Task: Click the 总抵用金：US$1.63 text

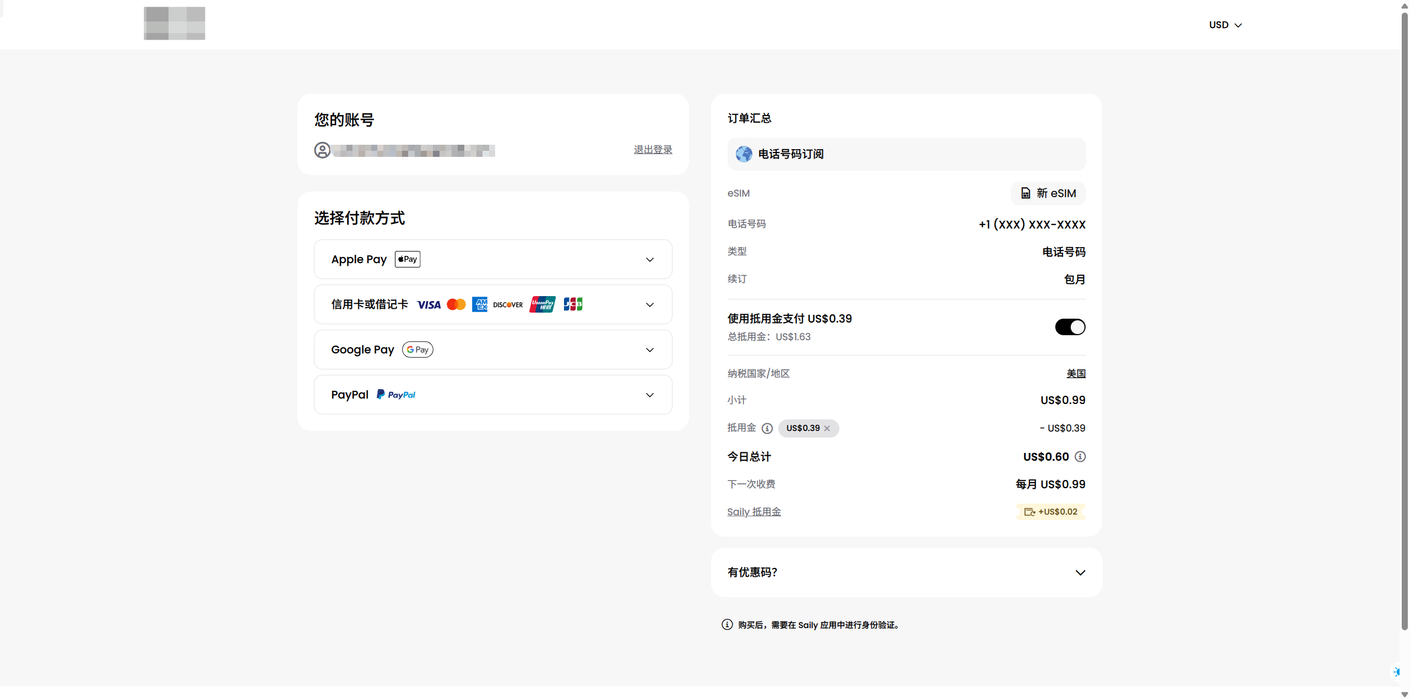Action: 769,337
